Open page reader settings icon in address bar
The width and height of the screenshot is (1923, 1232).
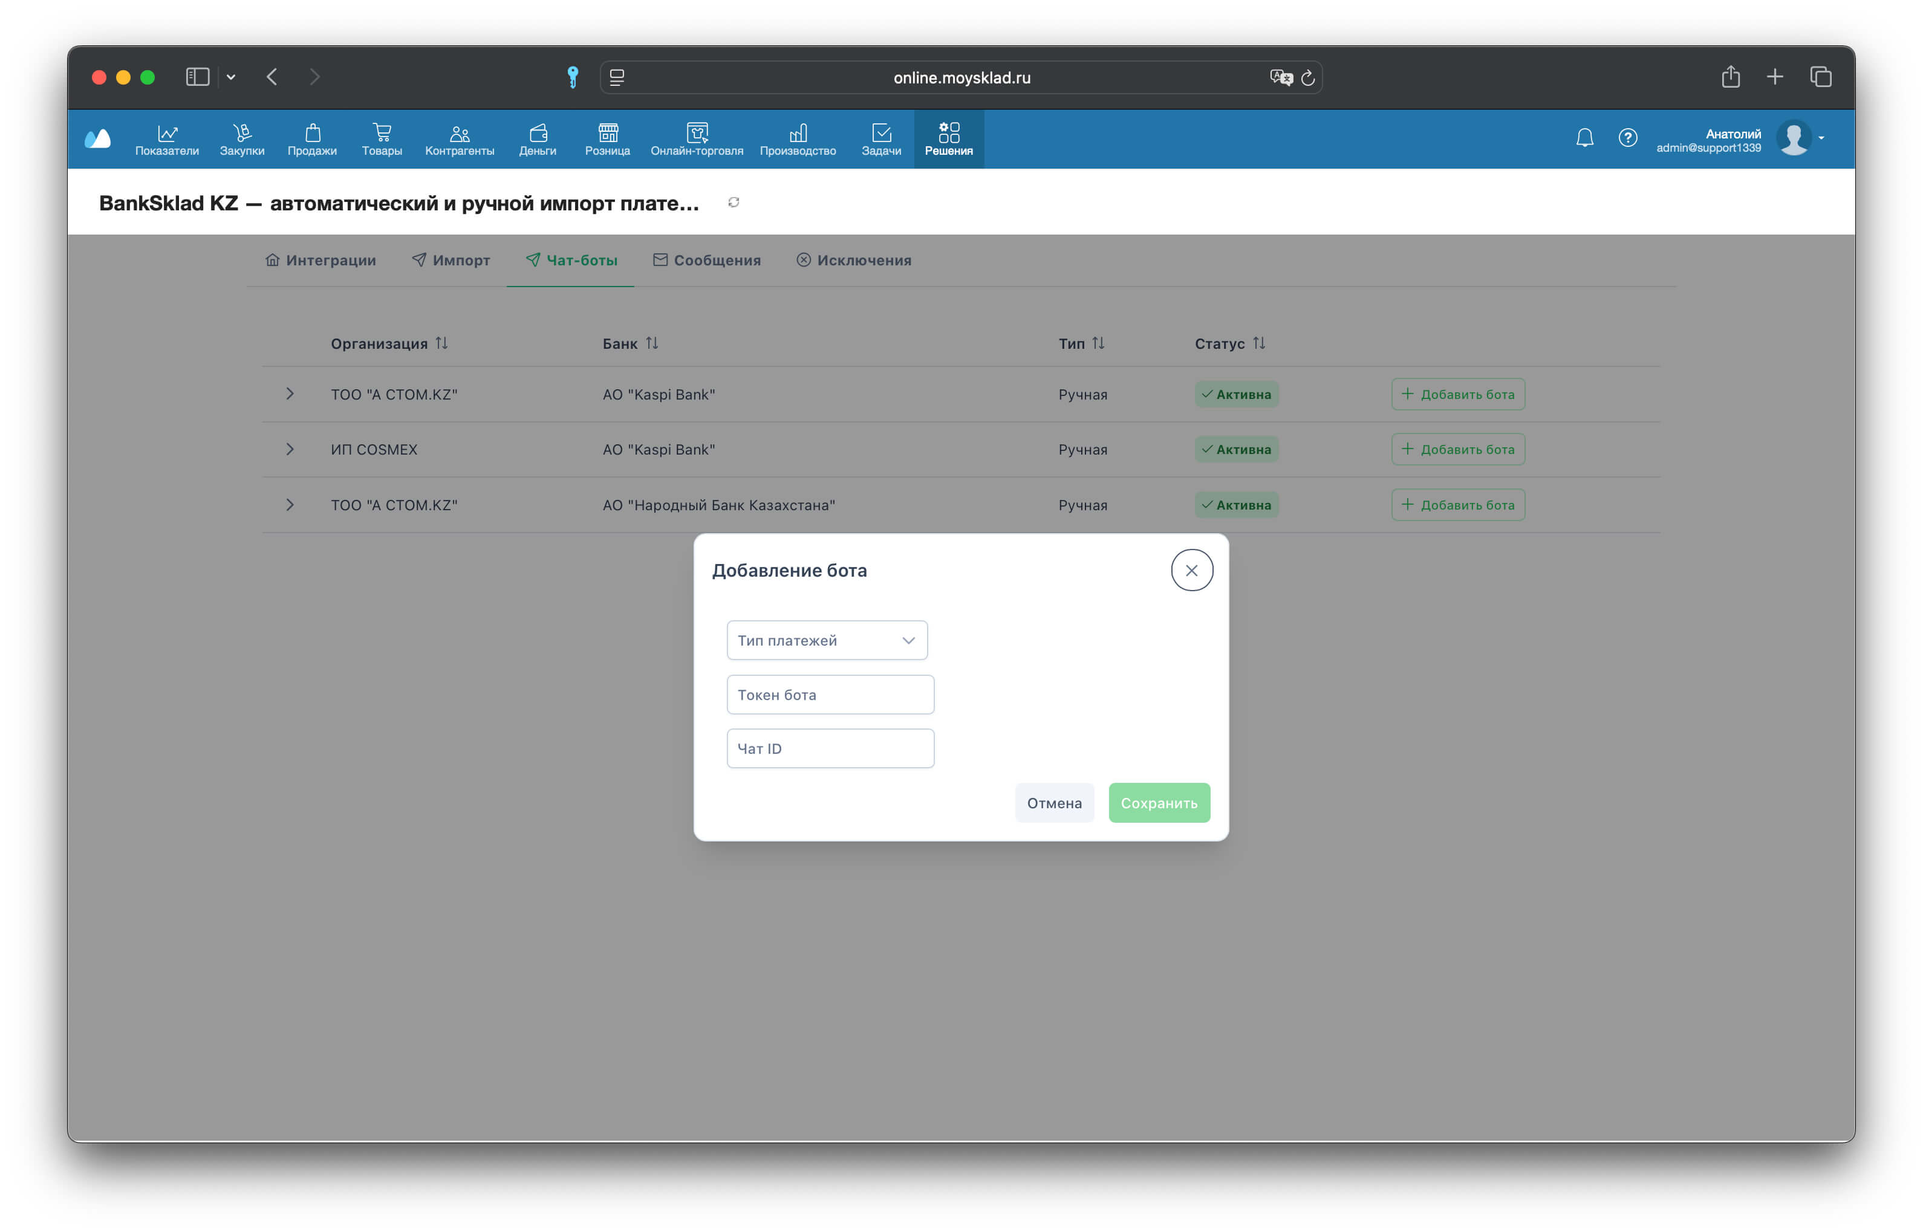(x=616, y=77)
